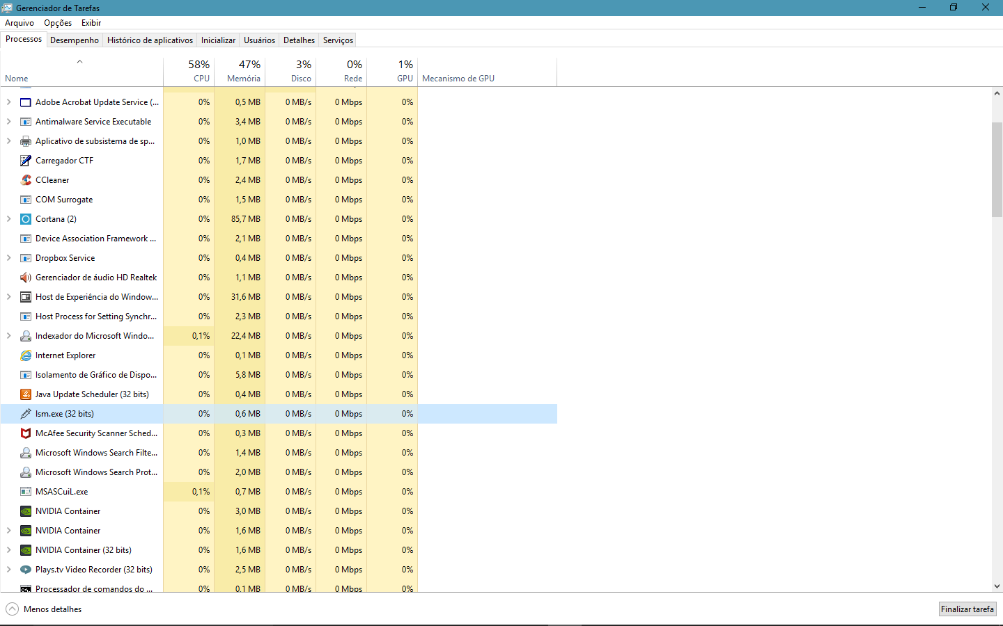
Task: Switch to the Usuários tab
Action: (x=259, y=40)
